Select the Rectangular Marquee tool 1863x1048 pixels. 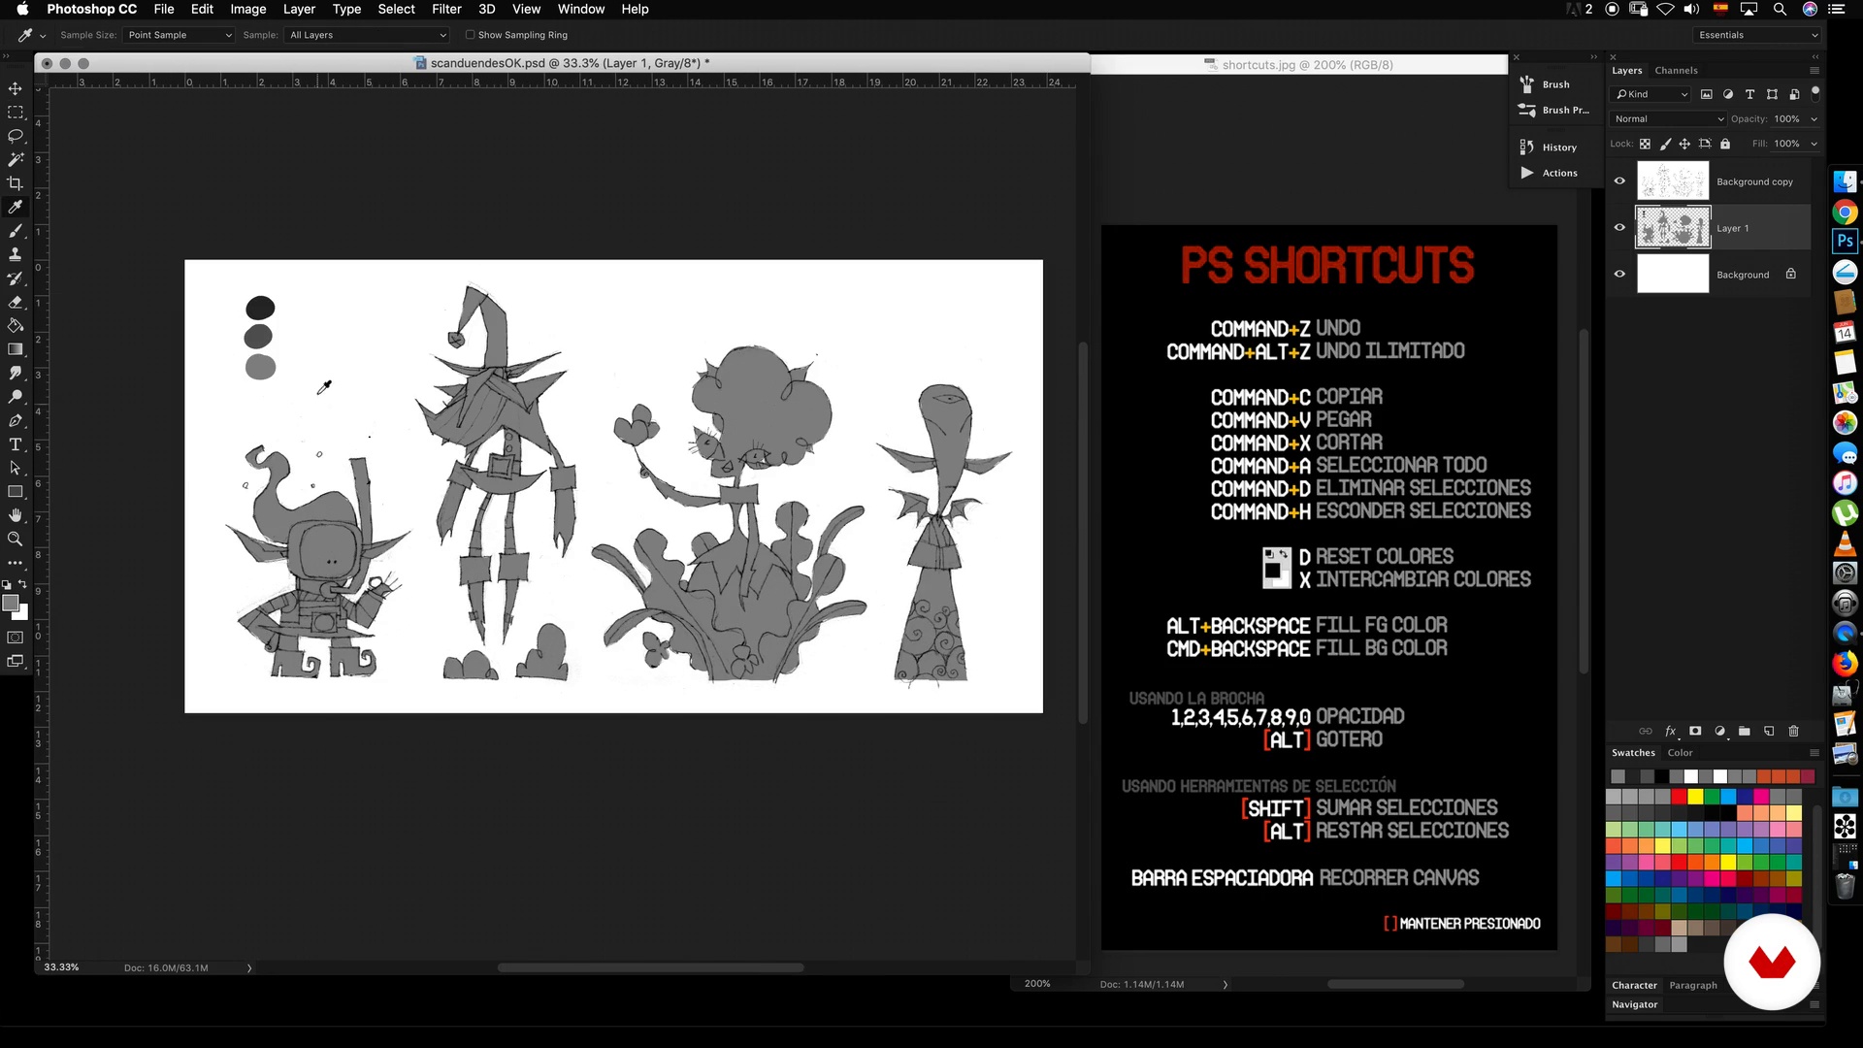click(x=15, y=113)
